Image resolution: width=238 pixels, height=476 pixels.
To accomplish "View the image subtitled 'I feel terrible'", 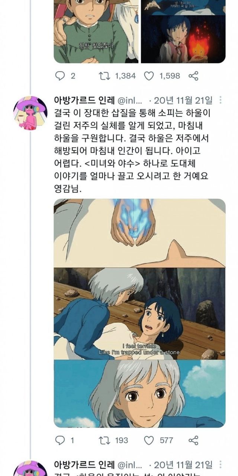I will [139, 313].
